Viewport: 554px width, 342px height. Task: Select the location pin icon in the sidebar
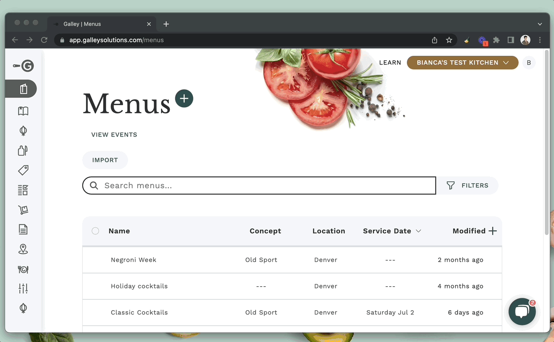pos(23,249)
